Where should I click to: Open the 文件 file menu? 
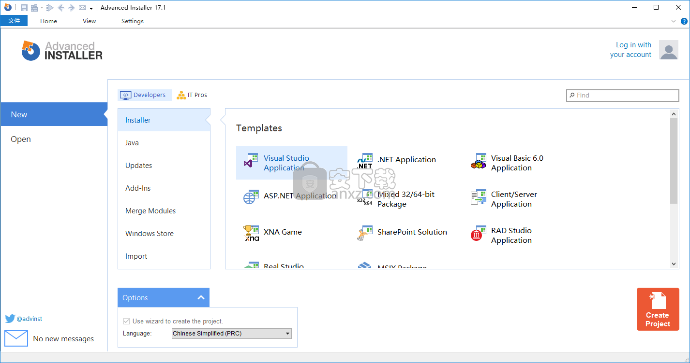coord(14,21)
